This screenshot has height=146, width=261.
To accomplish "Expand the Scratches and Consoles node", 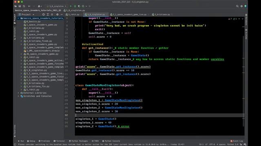I will (x=18, y=96).
